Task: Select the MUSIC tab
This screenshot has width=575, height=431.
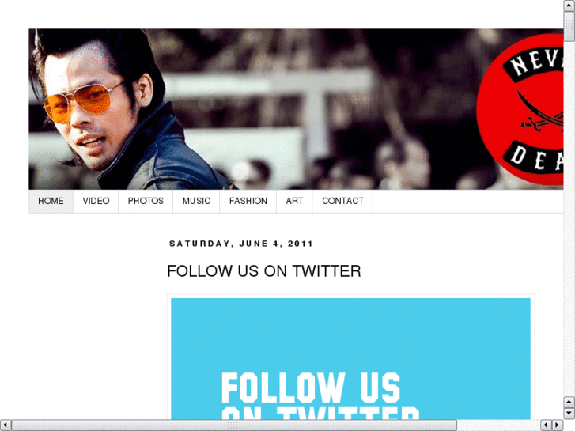Action: [x=196, y=201]
